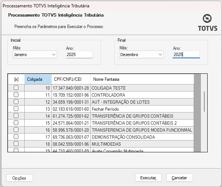Click the CPF/CNPJ/CEI column header

(71, 79)
